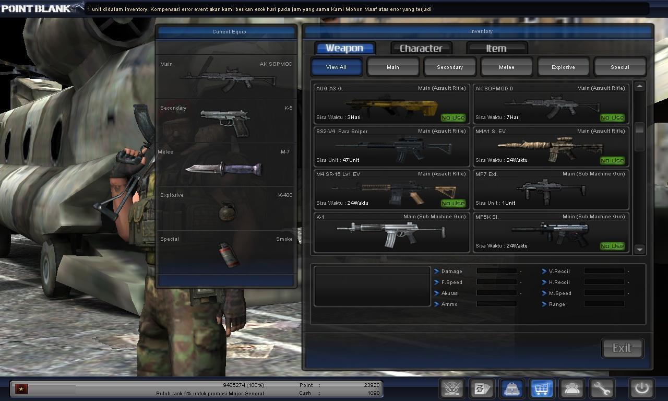Click Point value 23920
668x401 pixels.
(x=372, y=385)
